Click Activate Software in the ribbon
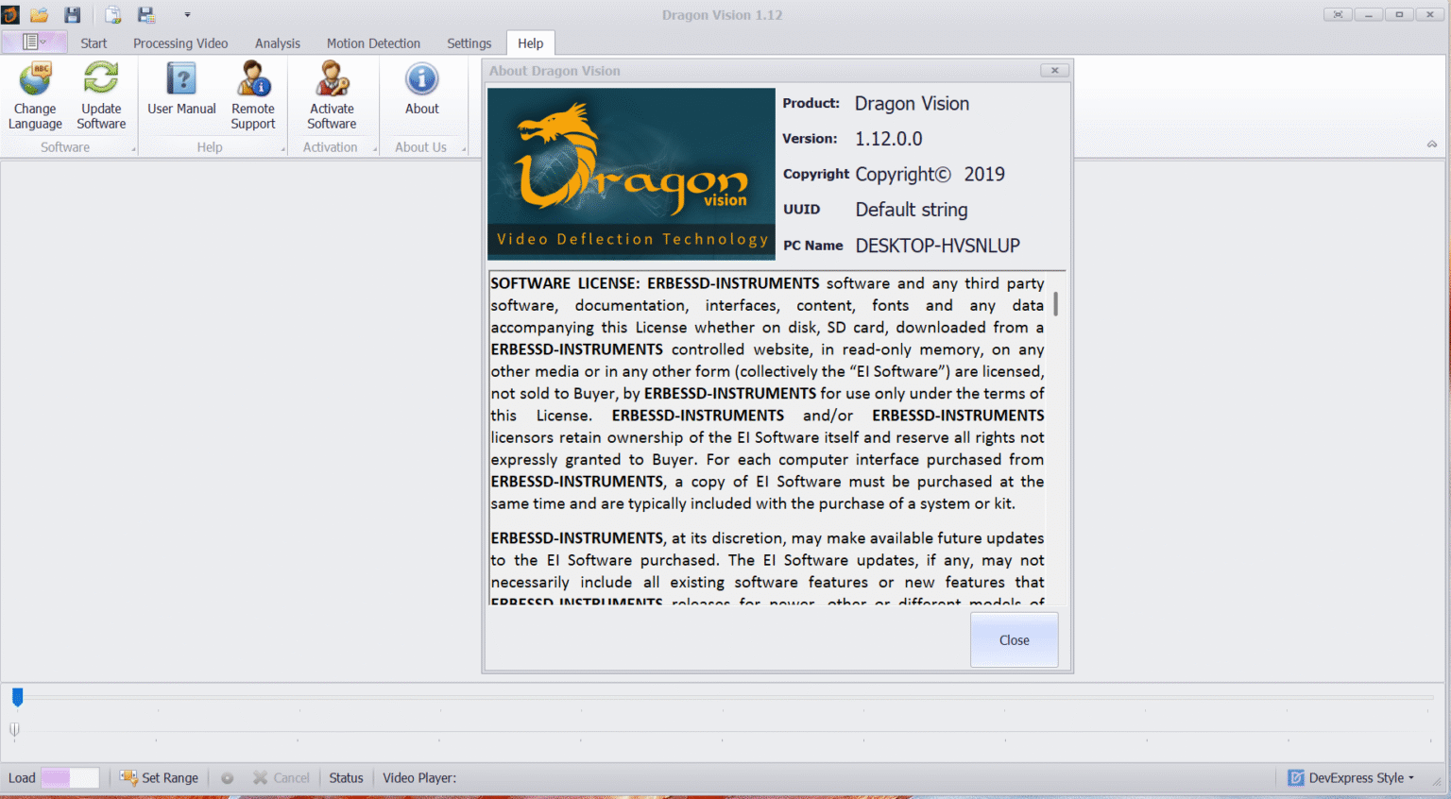Viewport: 1451px width, 799px height. [332, 95]
